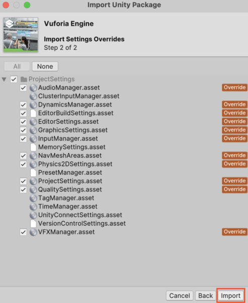Click the None selection button
The width and height of the screenshot is (248, 303).
45,67
